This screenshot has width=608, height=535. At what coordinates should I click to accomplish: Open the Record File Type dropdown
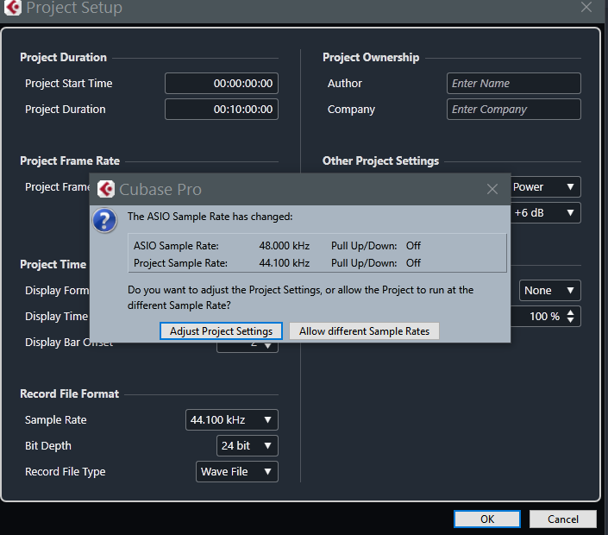237,471
